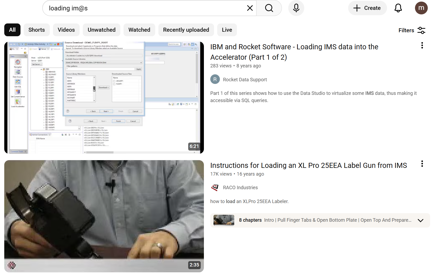Select the All filter chip
Image resolution: width=440 pixels, height=275 pixels.
pos(12,30)
